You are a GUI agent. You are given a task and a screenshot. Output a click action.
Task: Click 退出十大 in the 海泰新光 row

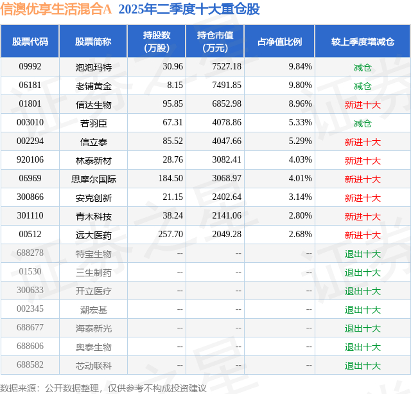click(x=362, y=328)
